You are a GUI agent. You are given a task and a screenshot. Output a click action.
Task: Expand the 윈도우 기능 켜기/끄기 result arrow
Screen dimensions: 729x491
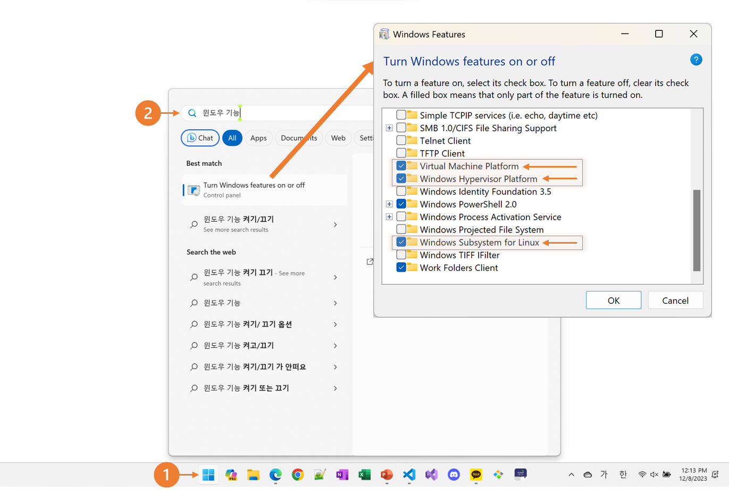click(x=336, y=224)
